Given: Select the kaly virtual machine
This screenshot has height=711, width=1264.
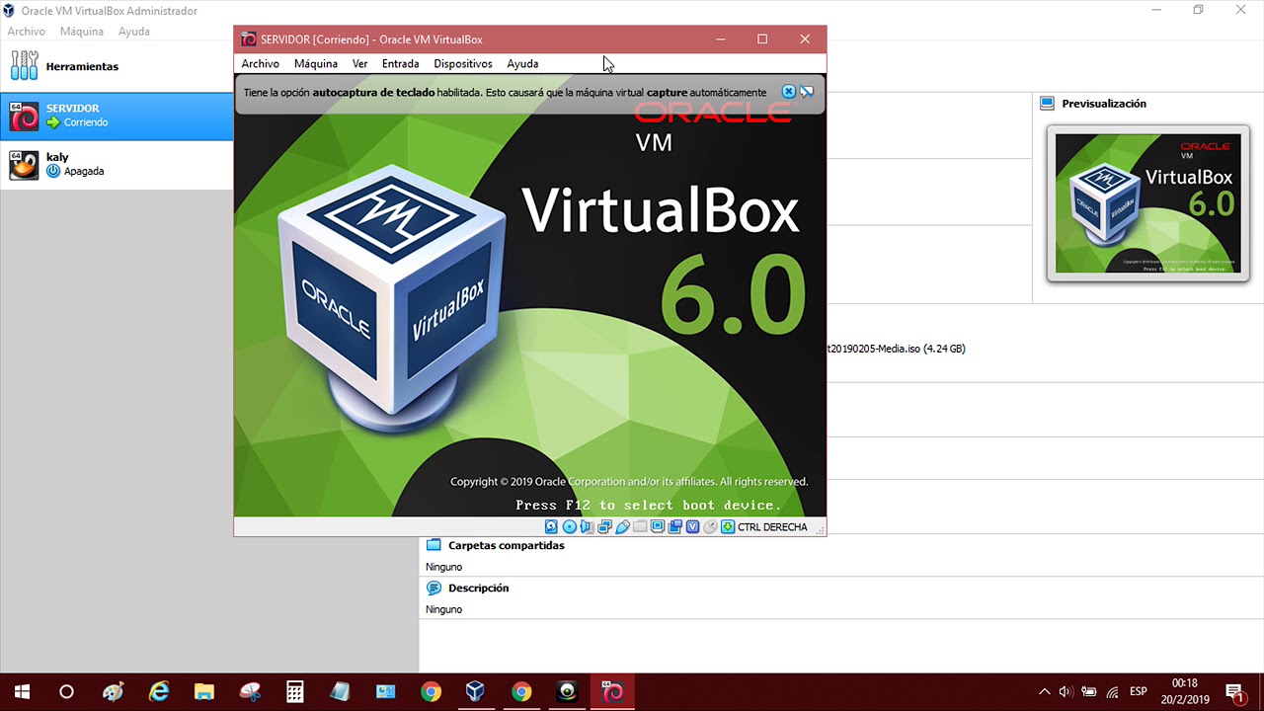Looking at the screenshot, I should [117, 164].
